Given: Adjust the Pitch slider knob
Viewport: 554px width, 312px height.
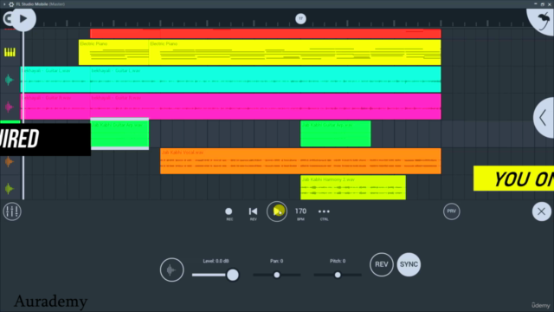Looking at the screenshot, I should click(338, 275).
